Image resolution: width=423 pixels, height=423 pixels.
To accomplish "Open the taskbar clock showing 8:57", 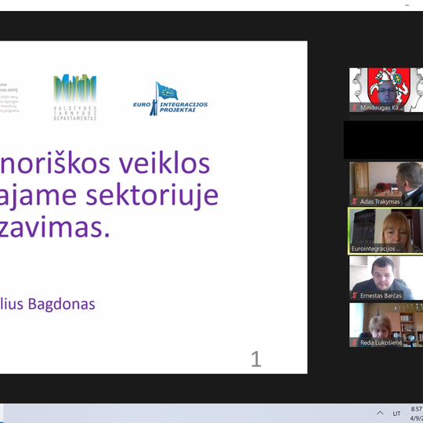I will click(x=417, y=414).
